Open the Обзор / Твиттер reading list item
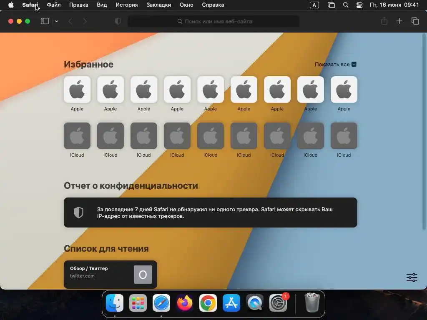427x320 pixels. [x=110, y=275]
